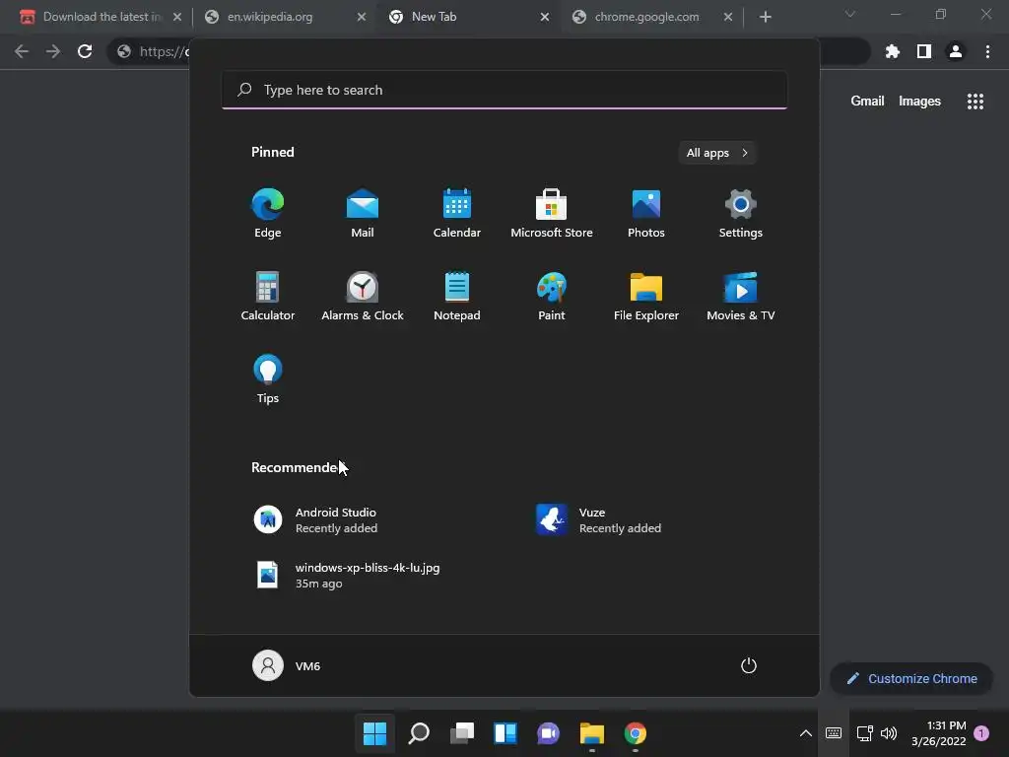
Task: Open a new Chrome tab with plus button
Action: tap(765, 17)
